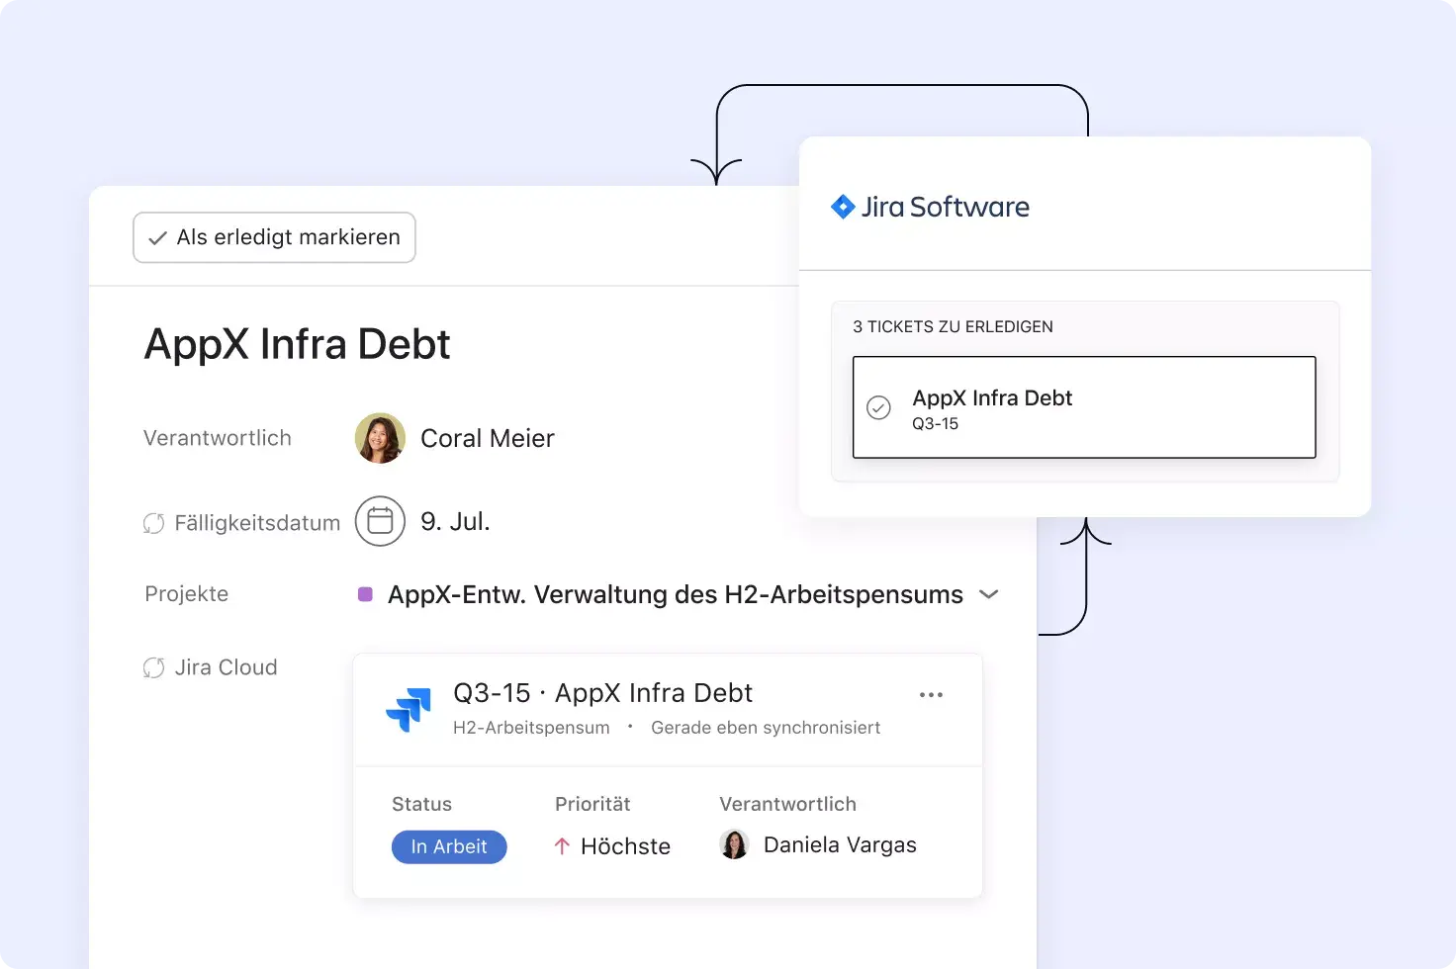The height and width of the screenshot is (969, 1456).
Task: Click Daniela Vargas's avatar
Action: pos(734,844)
